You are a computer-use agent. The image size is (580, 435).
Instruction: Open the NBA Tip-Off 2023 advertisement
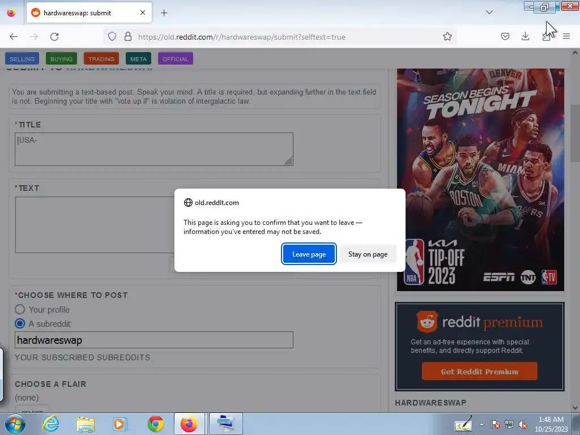[480, 180]
